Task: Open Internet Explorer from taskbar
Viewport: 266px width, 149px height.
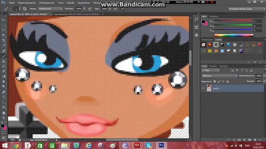Action: pos(89,145)
